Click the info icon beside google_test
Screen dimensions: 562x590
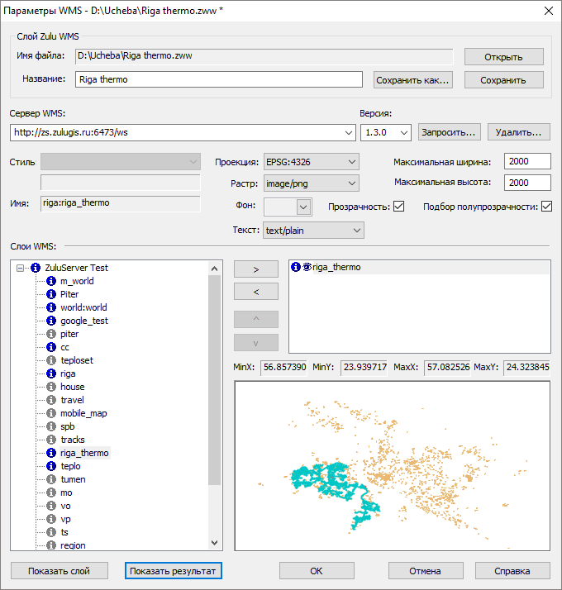pos(50,321)
